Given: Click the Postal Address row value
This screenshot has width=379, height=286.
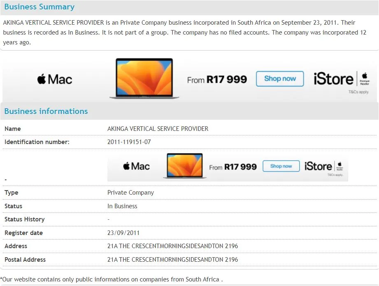Looking at the screenshot, I should click(172, 260).
